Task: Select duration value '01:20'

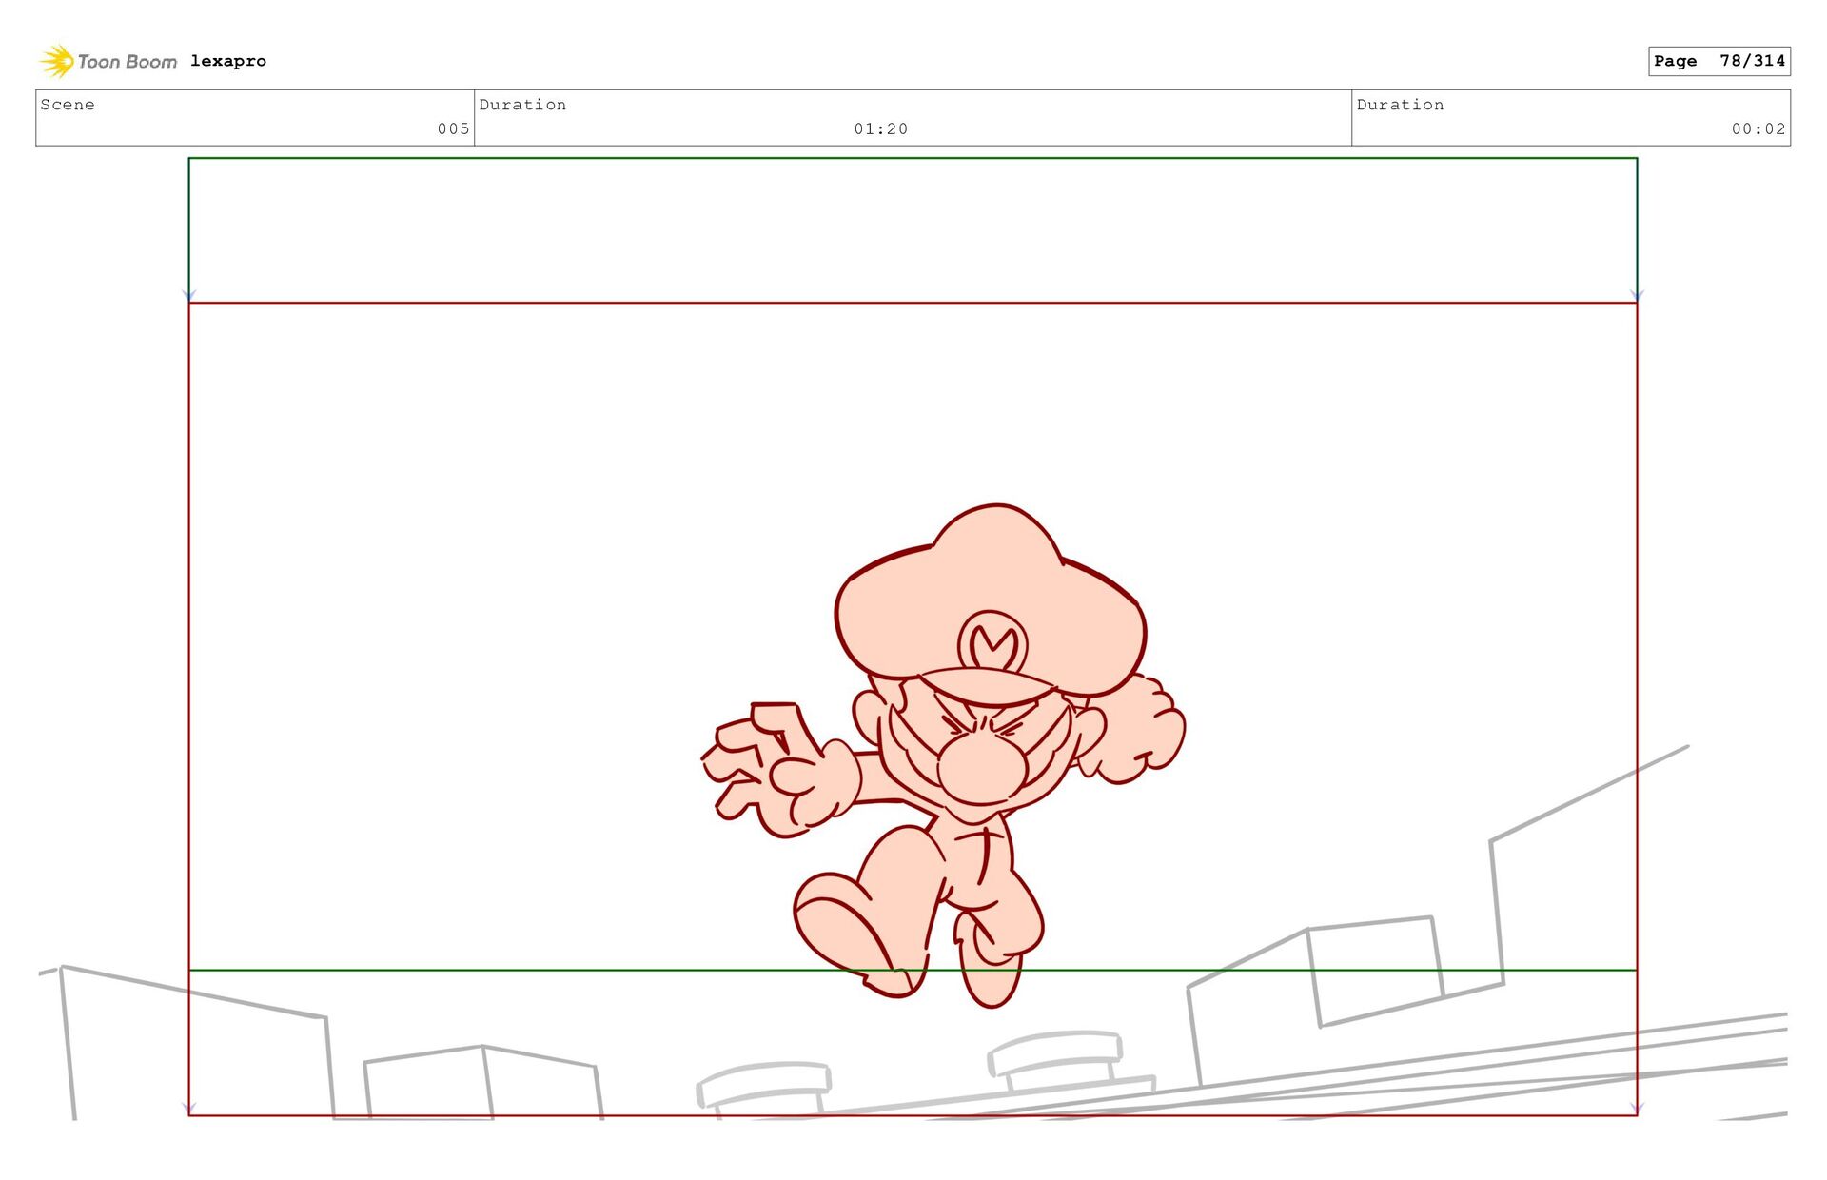Action: 881,128
